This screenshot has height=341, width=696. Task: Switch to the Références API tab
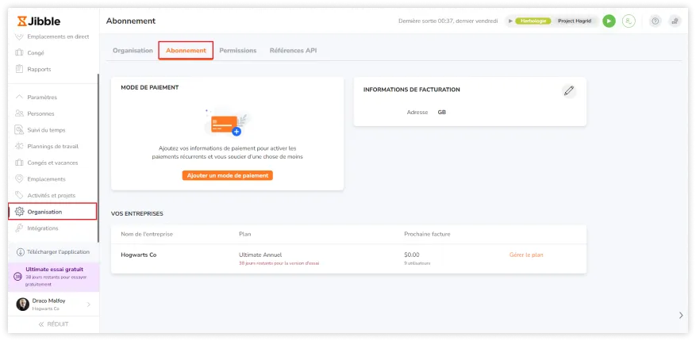293,51
